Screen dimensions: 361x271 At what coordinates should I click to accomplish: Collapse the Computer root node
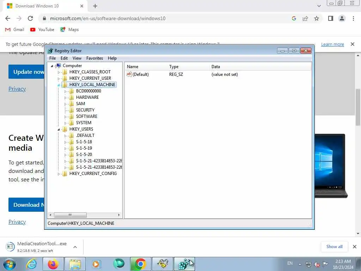(x=52, y=66)
